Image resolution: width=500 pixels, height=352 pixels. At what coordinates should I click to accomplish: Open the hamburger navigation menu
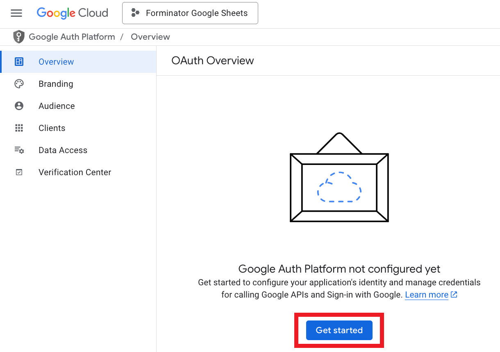coord(16,13)
